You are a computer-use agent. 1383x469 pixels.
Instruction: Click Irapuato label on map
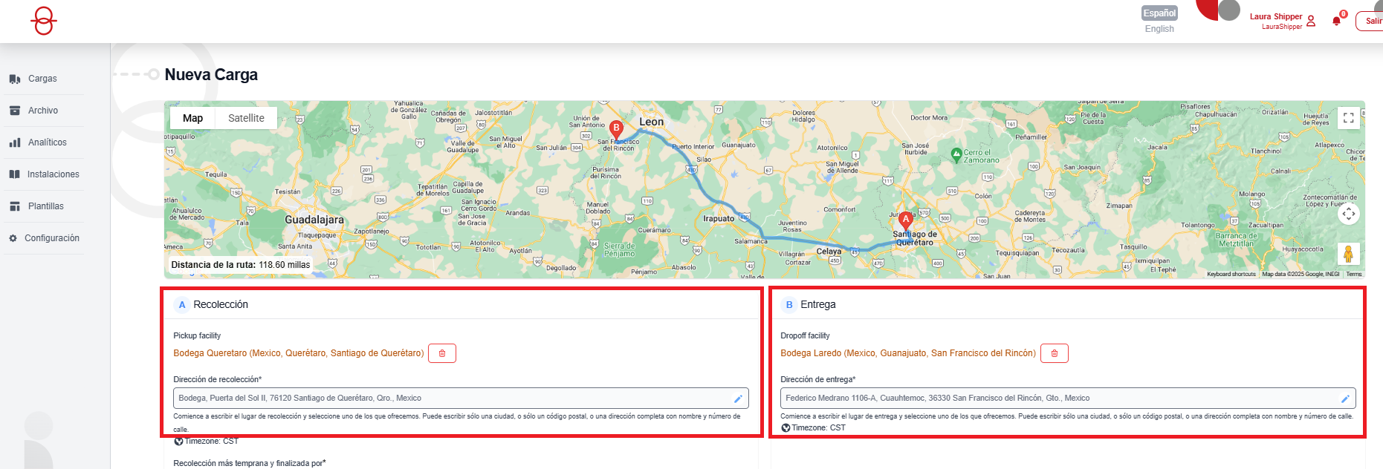(719, 218)
